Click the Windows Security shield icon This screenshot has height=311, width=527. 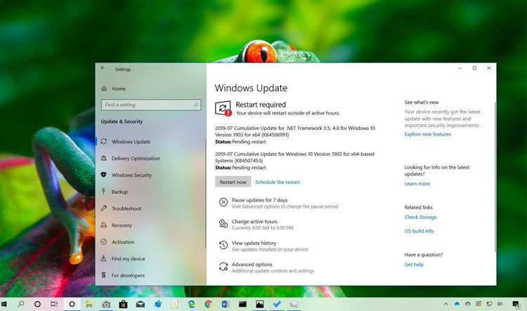point(104,175)
